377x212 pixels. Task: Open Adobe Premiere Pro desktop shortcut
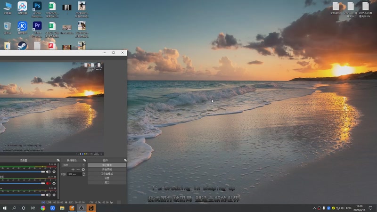point(37,26)
